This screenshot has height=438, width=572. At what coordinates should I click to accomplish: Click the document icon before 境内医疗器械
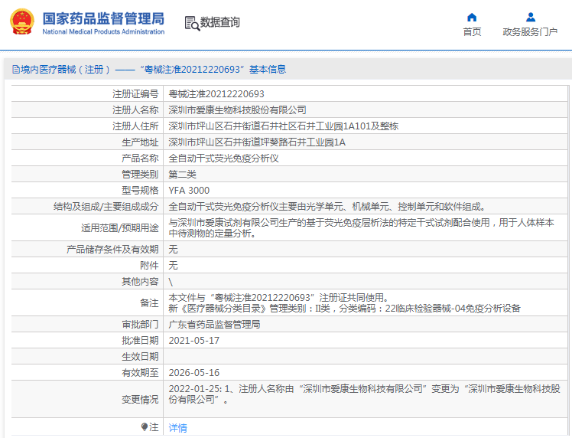[16, 69]
